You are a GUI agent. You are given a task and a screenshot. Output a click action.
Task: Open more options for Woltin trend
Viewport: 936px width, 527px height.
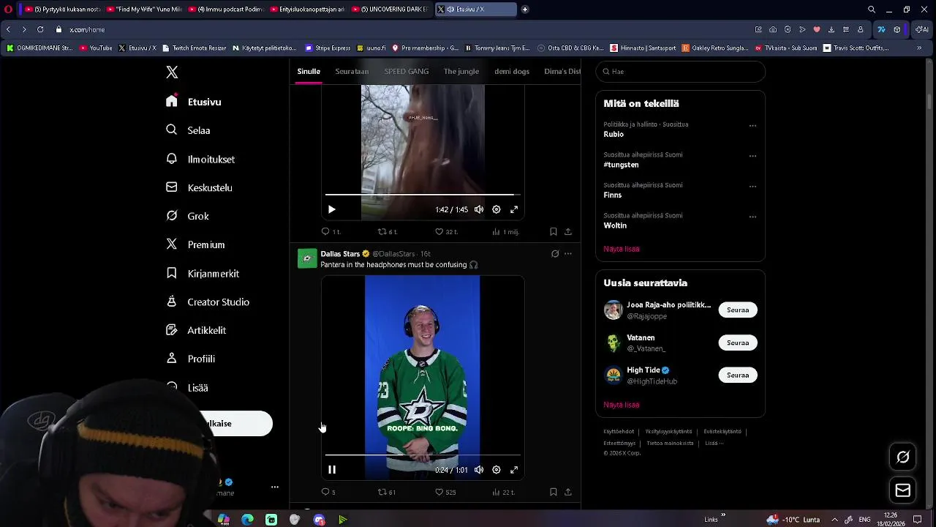point(752,217)
